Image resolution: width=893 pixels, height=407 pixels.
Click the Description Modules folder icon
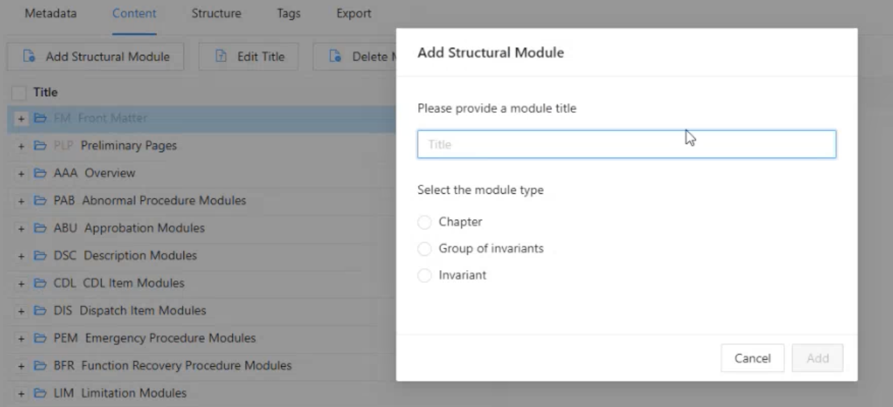(40, 256)
